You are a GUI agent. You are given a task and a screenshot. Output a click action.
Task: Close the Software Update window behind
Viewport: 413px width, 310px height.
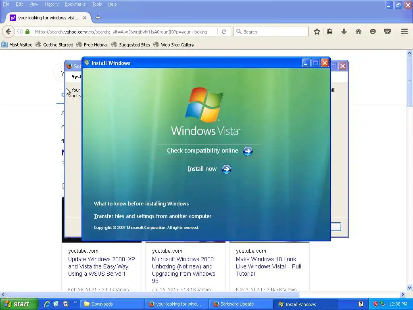(x=342, y=66)
